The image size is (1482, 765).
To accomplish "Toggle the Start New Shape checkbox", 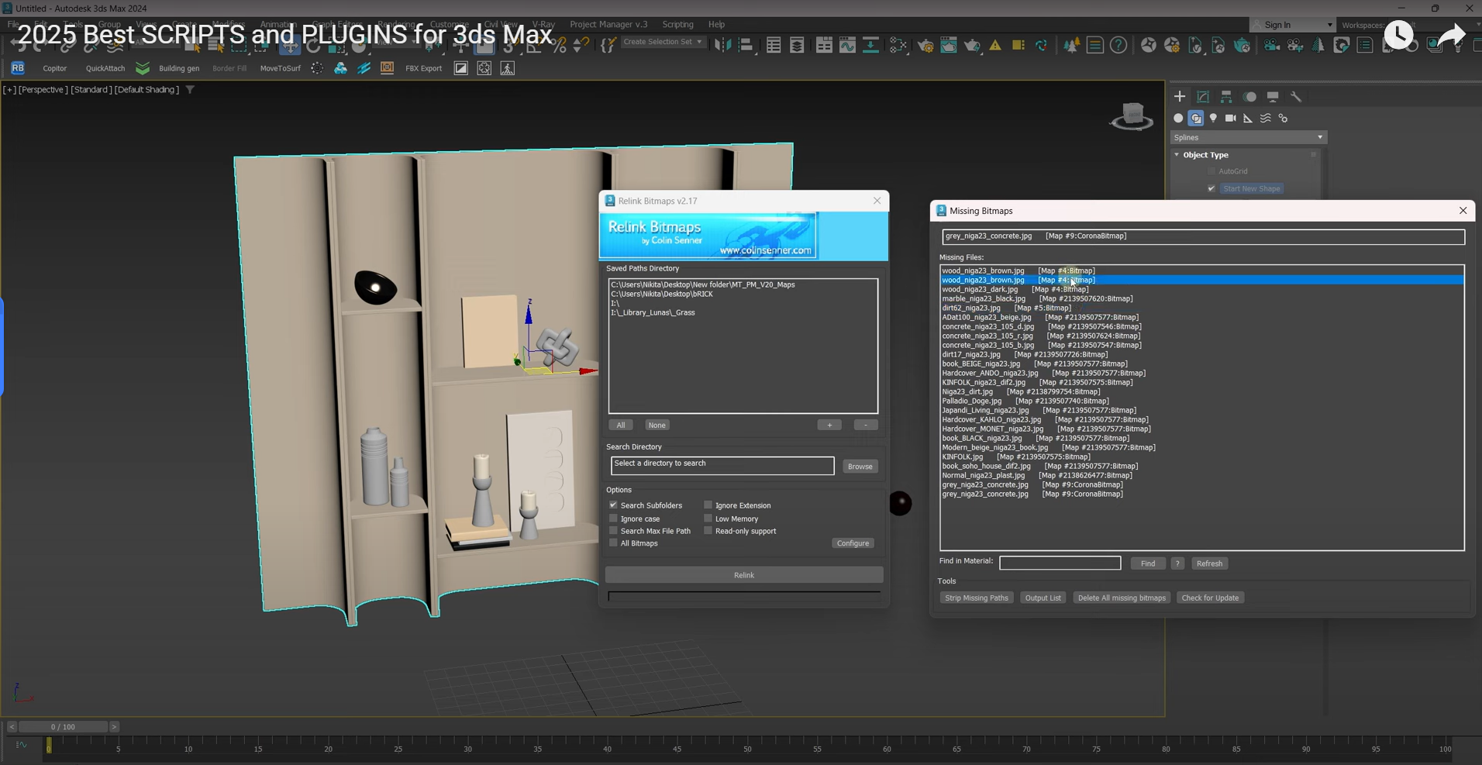I will coord(1211,188).
